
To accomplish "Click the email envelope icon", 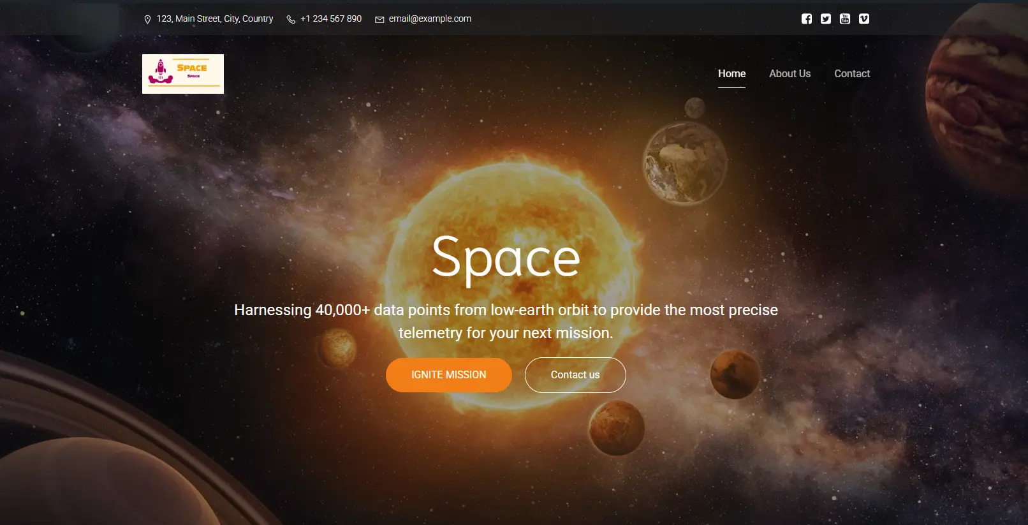I will click(x=379, y=19).
